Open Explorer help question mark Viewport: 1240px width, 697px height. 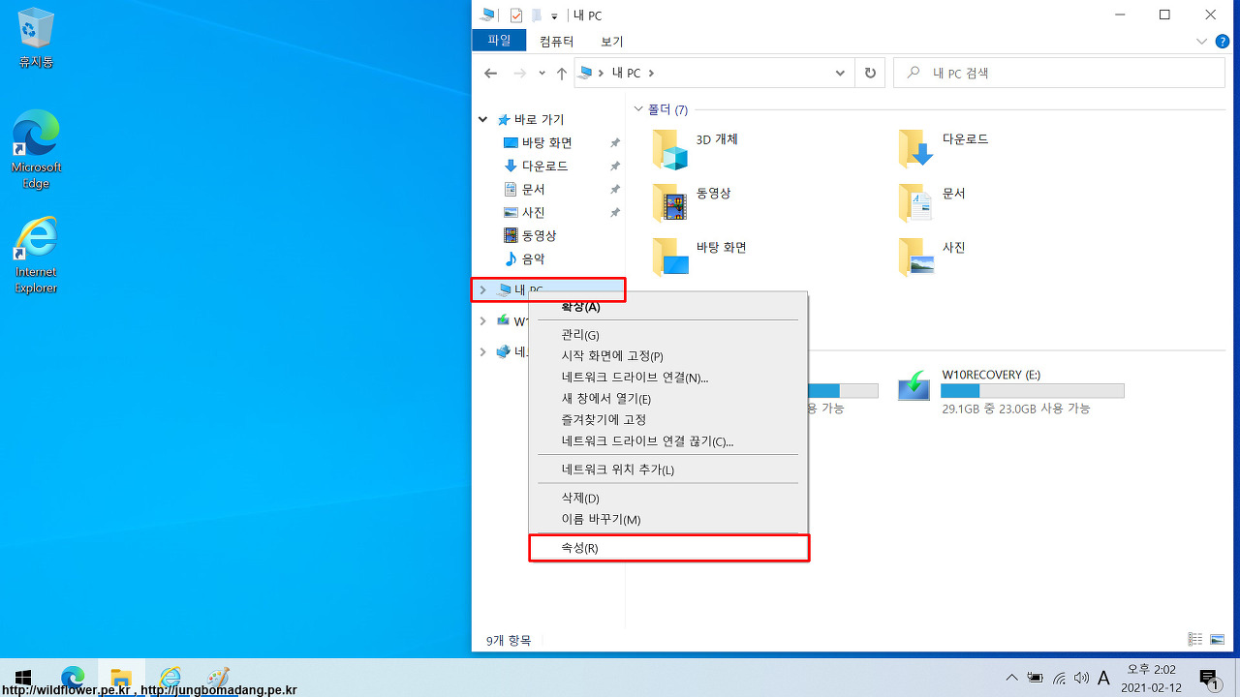1223,42
